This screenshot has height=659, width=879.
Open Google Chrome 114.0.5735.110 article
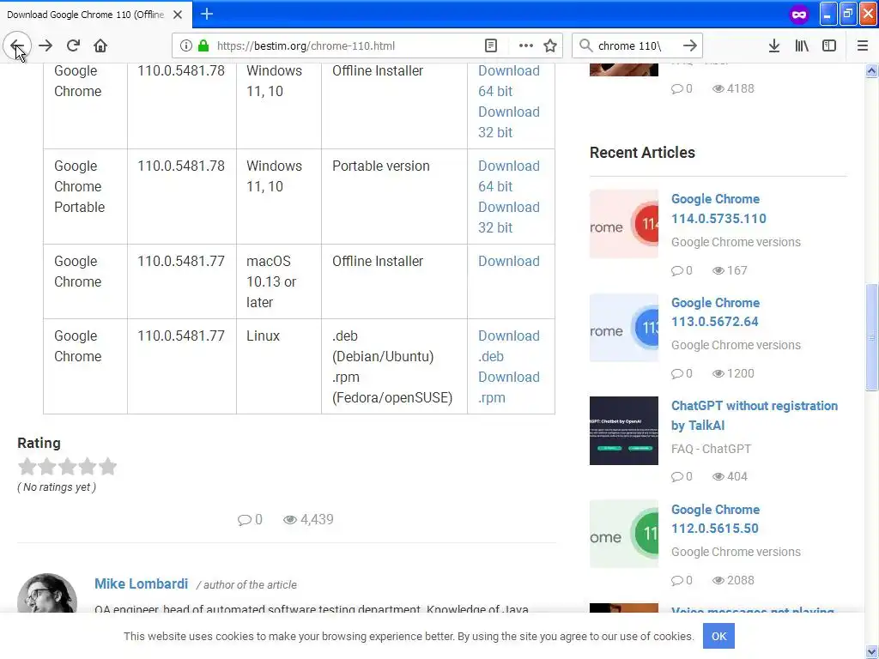point(718,209)
